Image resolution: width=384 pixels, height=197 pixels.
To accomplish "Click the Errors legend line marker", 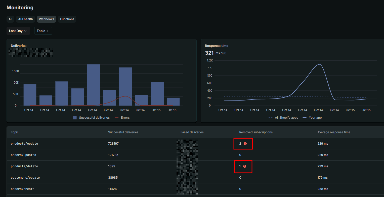I will click(x=116, y=117).
